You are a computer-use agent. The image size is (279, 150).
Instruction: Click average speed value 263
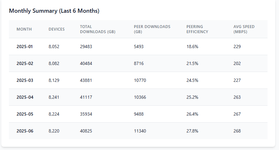coord(237,97)
